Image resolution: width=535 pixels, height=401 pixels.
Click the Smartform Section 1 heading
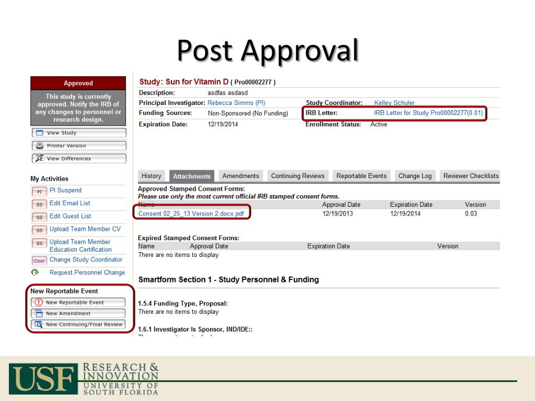tap(229, 280)
